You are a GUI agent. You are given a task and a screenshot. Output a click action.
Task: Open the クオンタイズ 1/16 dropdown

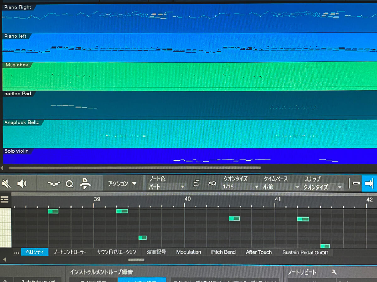(x=240, y=187)
